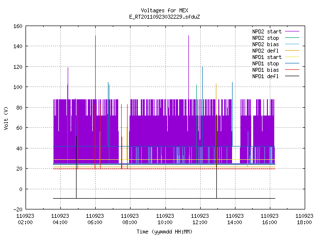The width and height of the screenshot is (314, 236).
Task: Click the green legend line beside NPD2 stop
Action: pyautogui.click(x=292, y=37)
